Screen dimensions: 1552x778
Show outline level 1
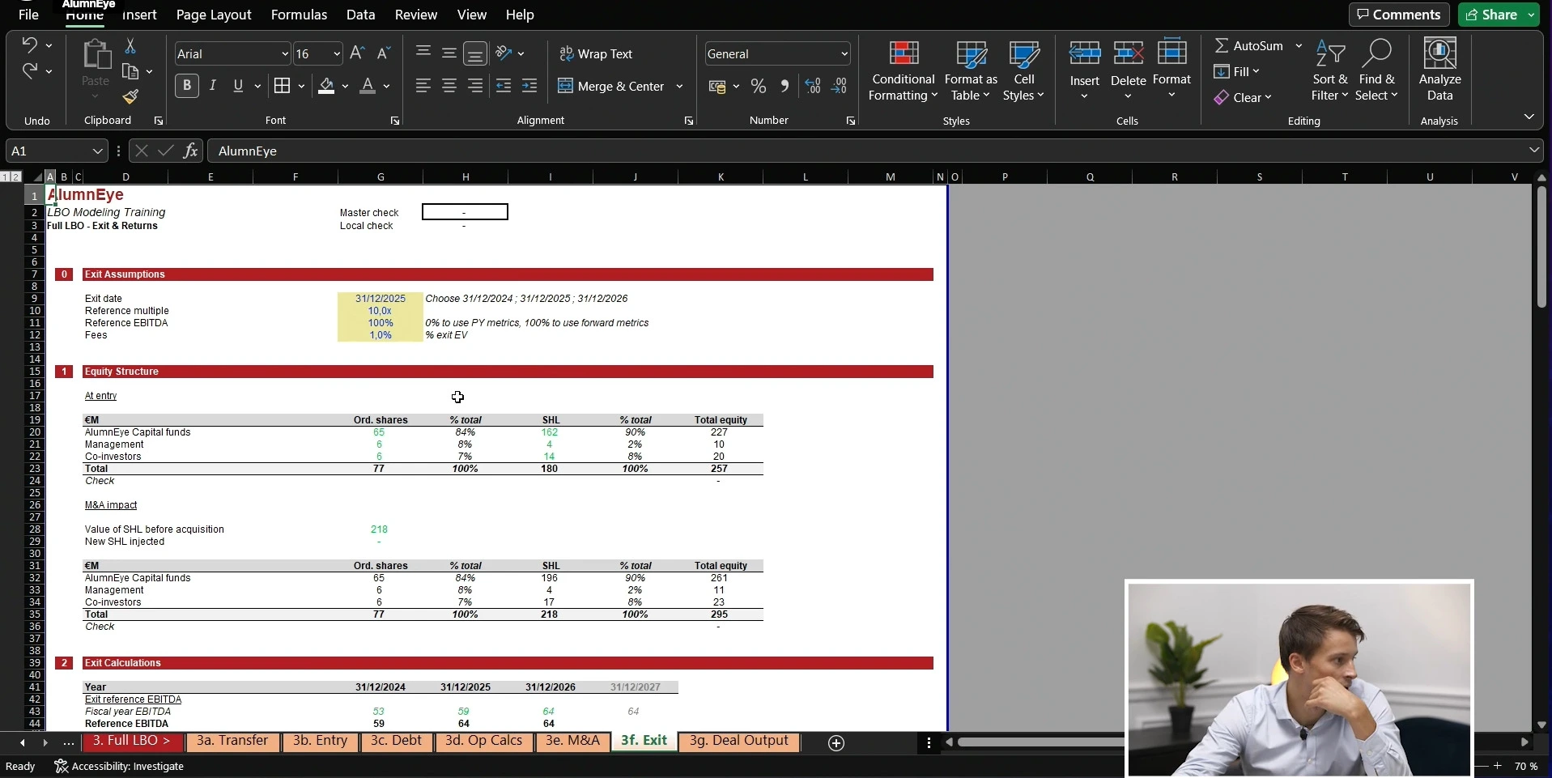click(6, 176)
